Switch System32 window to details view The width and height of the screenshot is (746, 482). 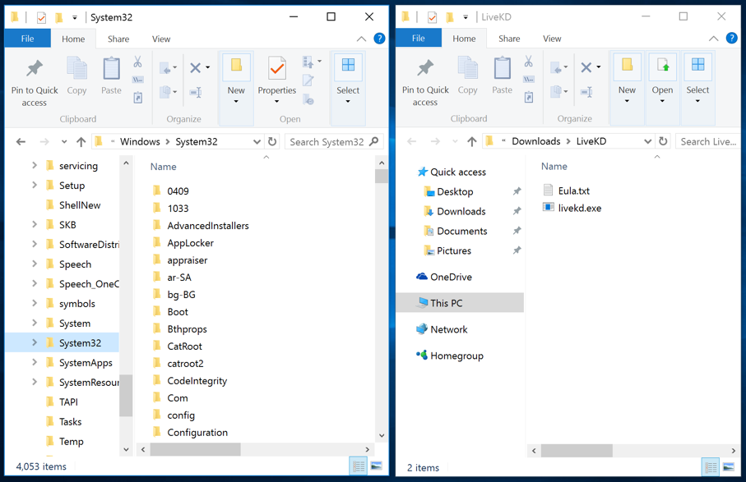point(359,466)
